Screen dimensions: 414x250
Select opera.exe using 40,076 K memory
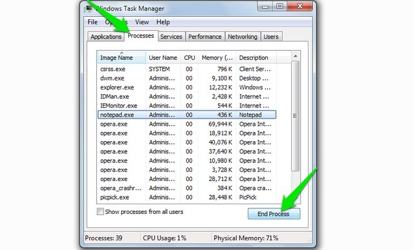[187, 142]
